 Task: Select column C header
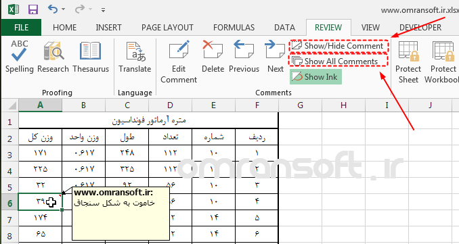pyautogui.click(x=127, y=105)
